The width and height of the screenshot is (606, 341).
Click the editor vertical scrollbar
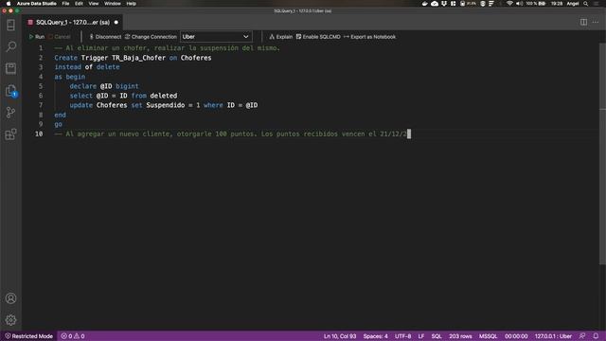602,154
